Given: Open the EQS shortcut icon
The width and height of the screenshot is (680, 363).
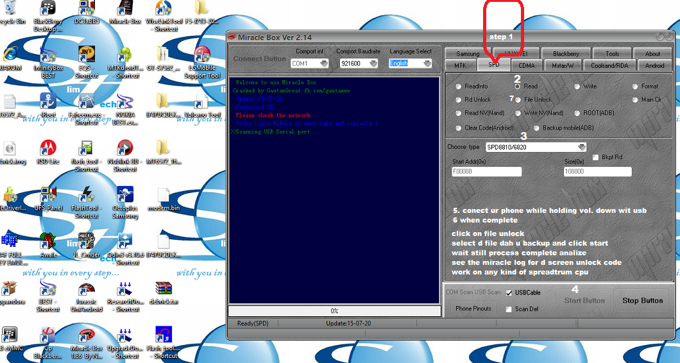Looking at the screenshot, I should tap(87, 56).
